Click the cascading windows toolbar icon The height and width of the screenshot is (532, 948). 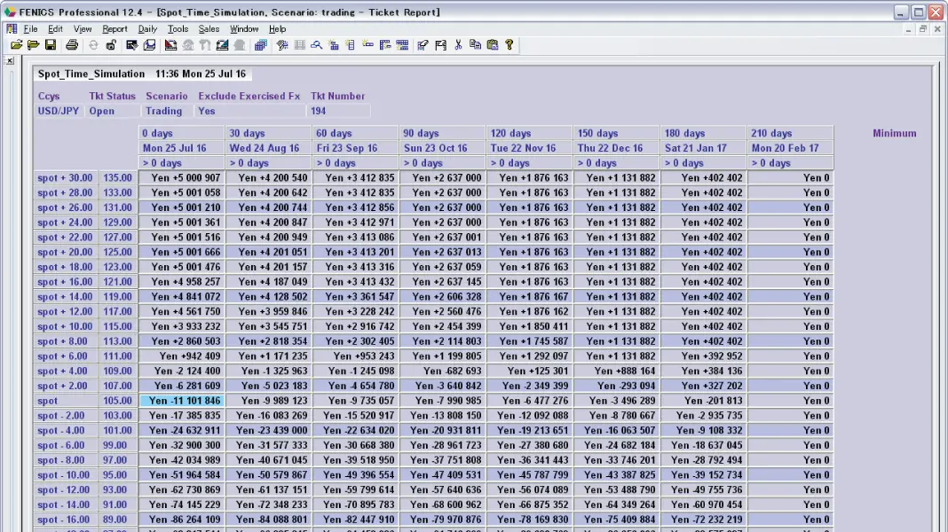(x=261, y=44)
